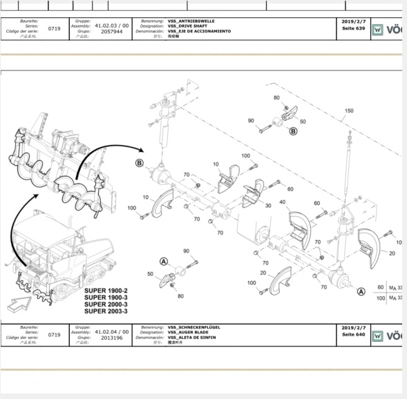This screenshot has width=407, height=399.
Task: Click the 'VSS_ALETA DE SINFIN' text
Action: tap(191, 338)
